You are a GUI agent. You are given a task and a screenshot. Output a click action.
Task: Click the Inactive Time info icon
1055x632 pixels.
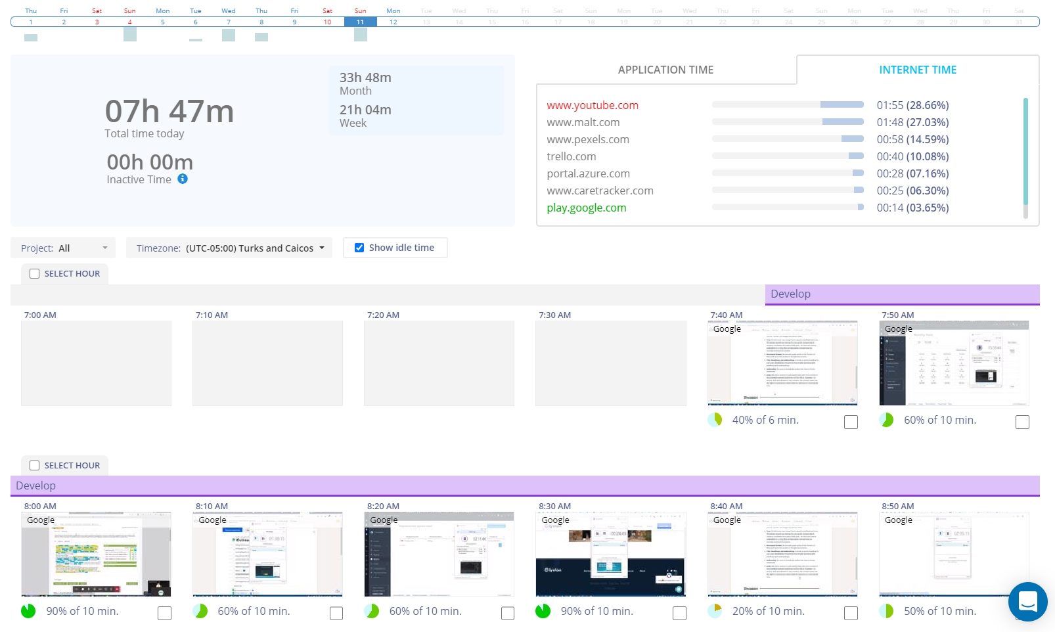pyautogui.click(x=183, y=179)
